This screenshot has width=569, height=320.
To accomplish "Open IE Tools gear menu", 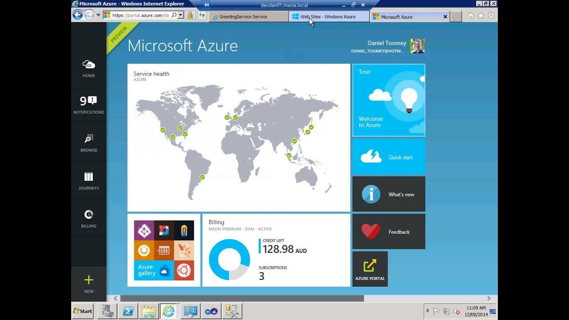I will pyautogui.click(x=491, y=16).
